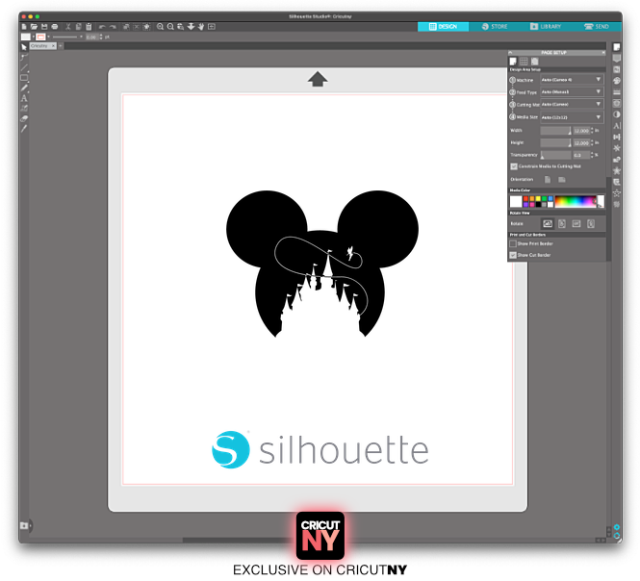Create a new document with the toolbar icon

pyautogui.click(x=24, y=27)
